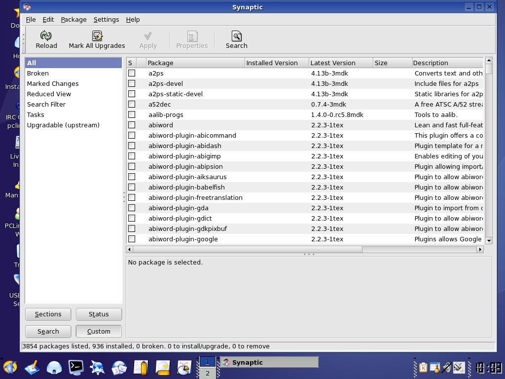The width and height of the screenshot is (505, 379).
Task: Toggle checkbox for abiword-plugin-google
Action: coord(132,239)
